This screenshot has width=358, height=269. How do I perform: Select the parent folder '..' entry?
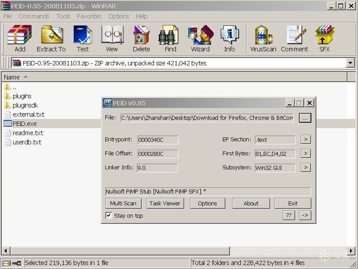(11, 87)
